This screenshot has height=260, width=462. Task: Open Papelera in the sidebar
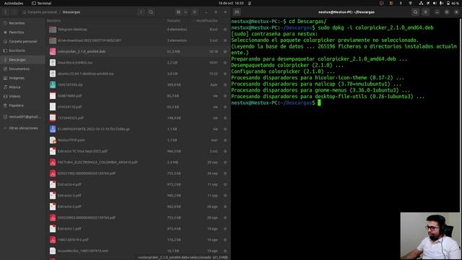coord(22,105)
